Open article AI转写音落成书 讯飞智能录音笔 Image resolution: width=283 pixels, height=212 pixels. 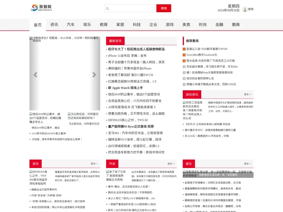point(132,107)
